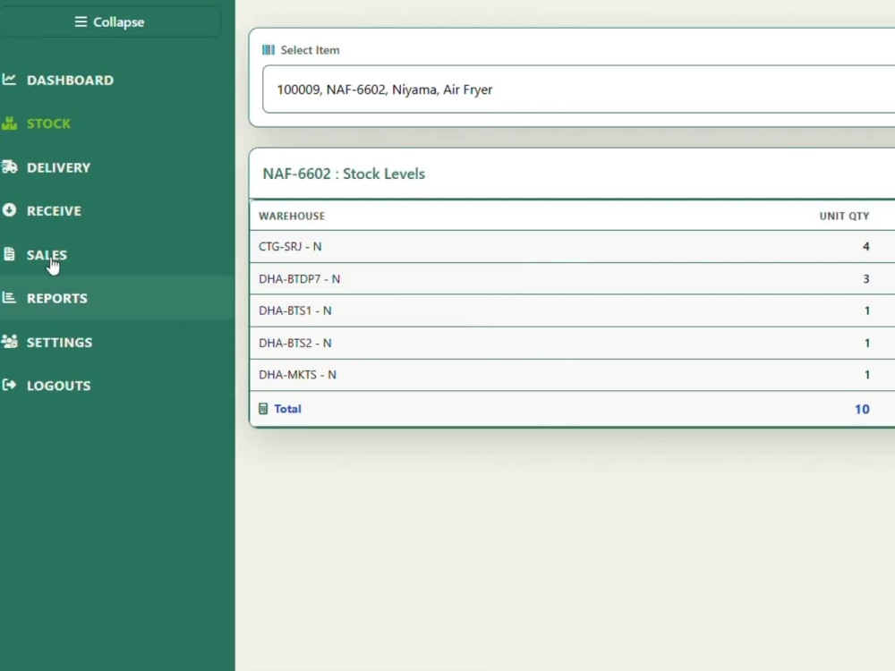Screen dimensions: 895x671
Task: Click quantity 1 for DHA-BTS2 - N
Action: coord(867,343)
